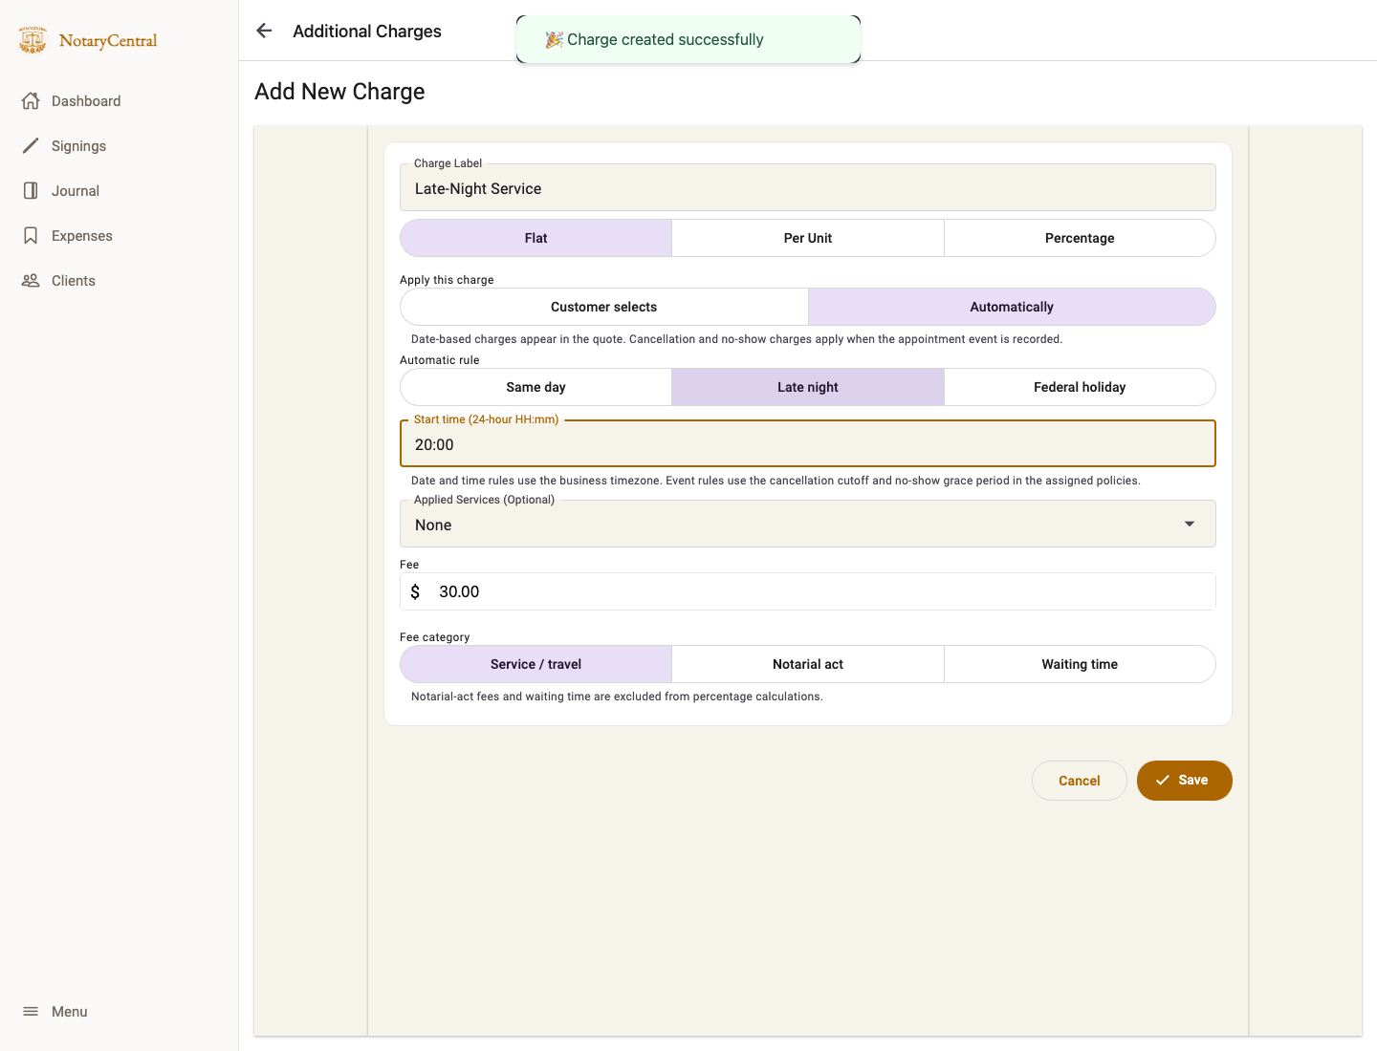Click the Cancel button

(1080, 781)
